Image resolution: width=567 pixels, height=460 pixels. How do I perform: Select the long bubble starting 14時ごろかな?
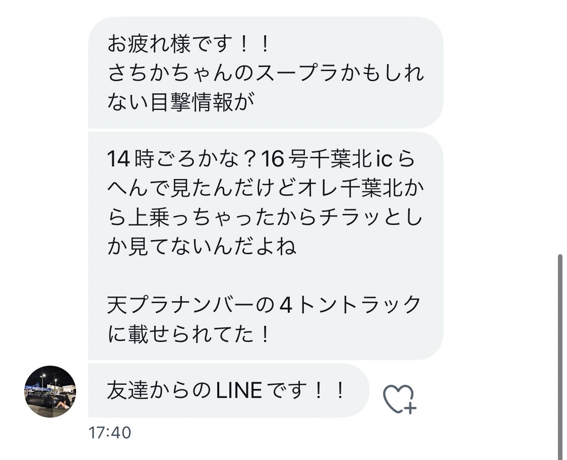point(266,246)
